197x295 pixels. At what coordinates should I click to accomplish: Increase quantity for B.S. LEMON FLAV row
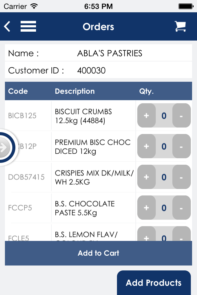pyautogui.click(x=147, y=234)
